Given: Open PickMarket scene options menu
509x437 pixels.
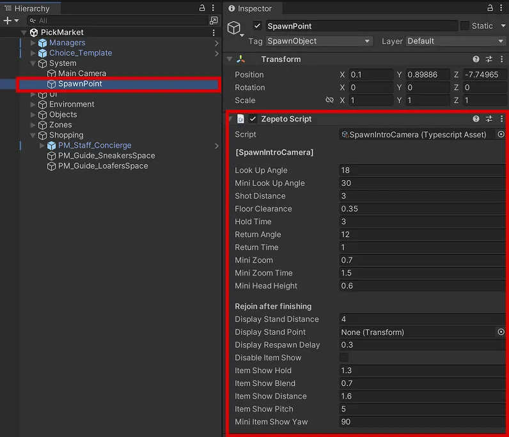Looking at the screenshot, I should coord(214,33).
